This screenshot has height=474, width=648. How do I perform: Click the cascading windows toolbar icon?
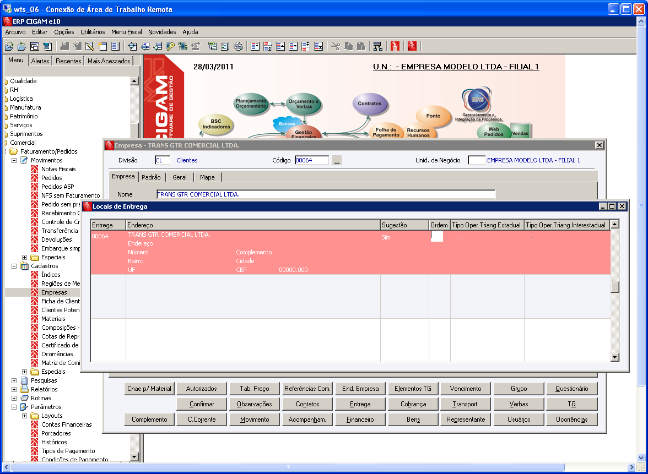[35, 46]
